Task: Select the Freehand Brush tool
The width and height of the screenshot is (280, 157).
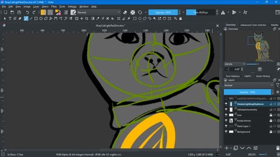Action: click(26, 18)
